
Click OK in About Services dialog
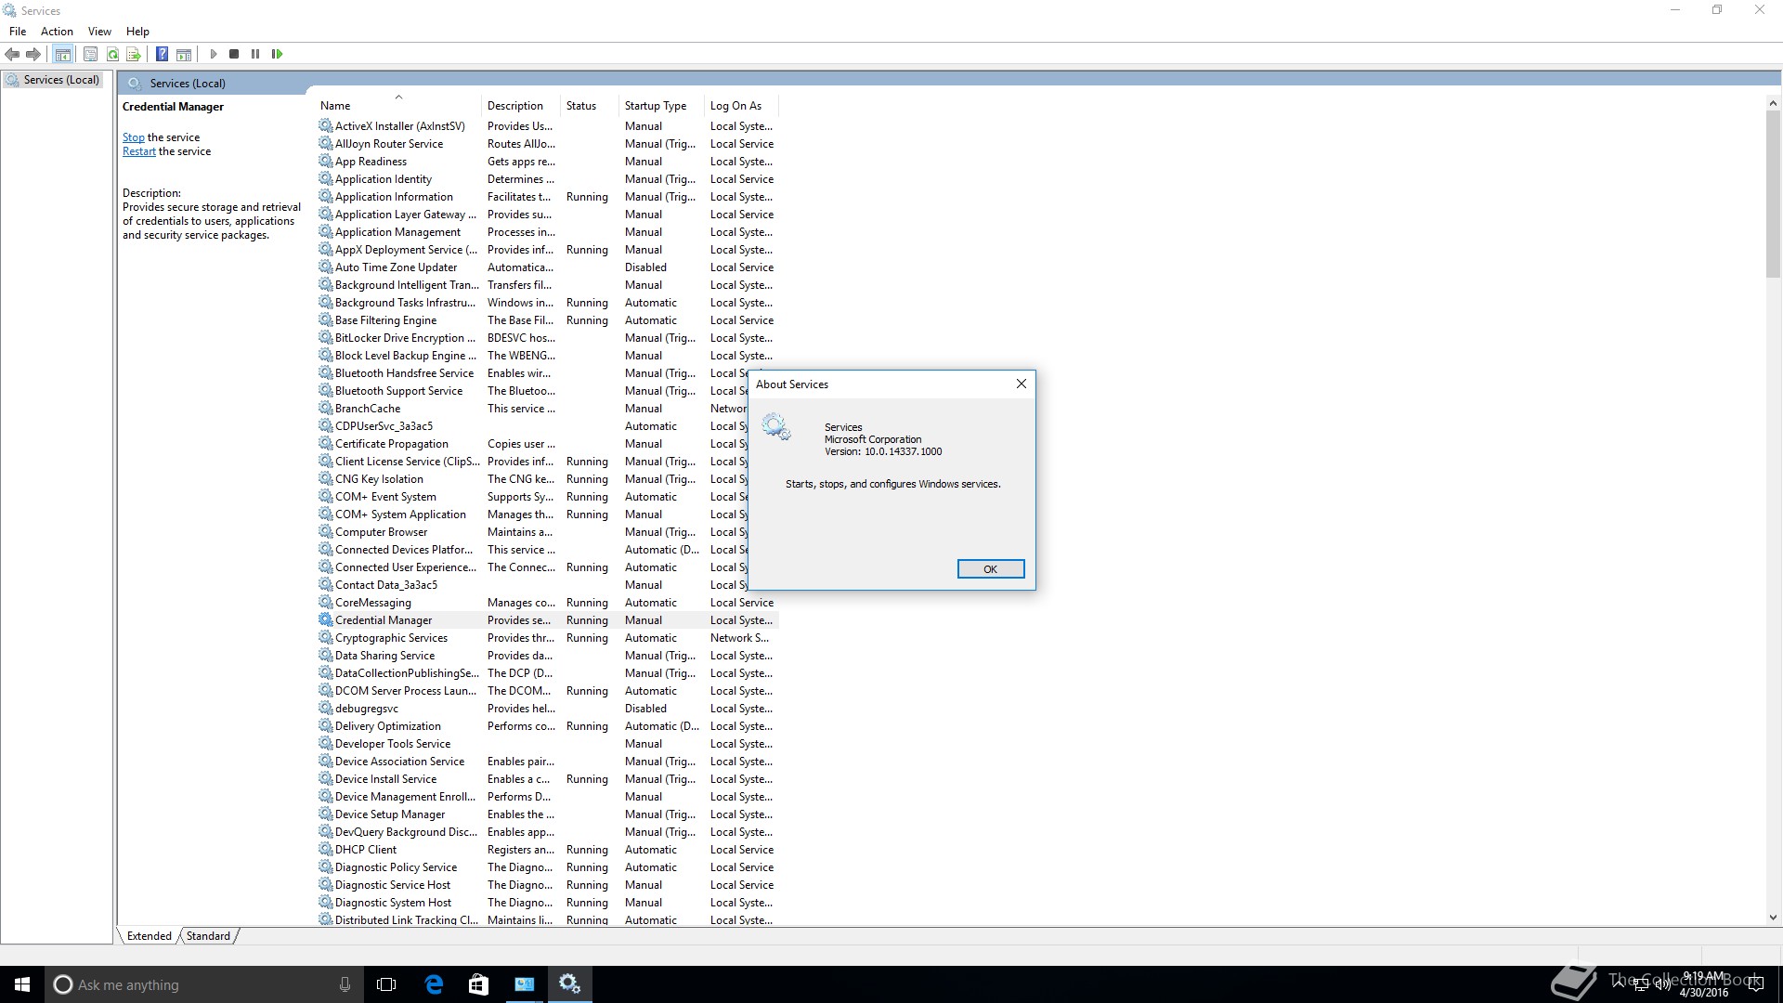pos(991,568)
